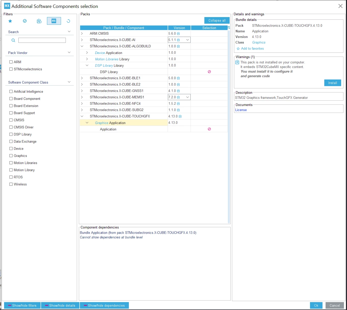Expand the X-CUBE-SUBG2 pack row
Viewport: 347px width, 310px height.
point(82,110)
